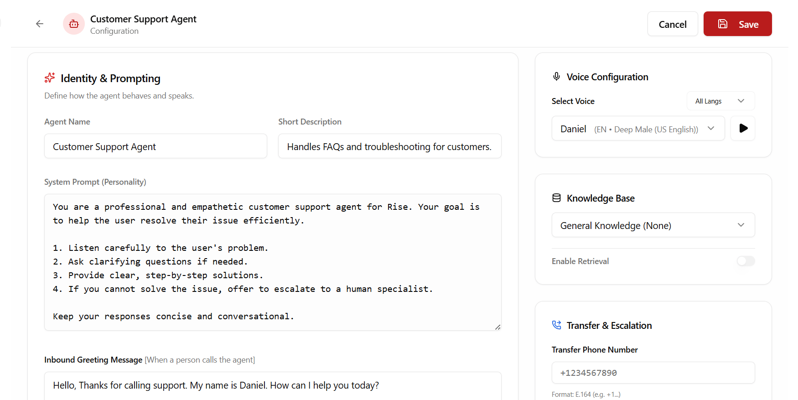
Task: Click the Enable Retrieval label
Action: (580, 261)
